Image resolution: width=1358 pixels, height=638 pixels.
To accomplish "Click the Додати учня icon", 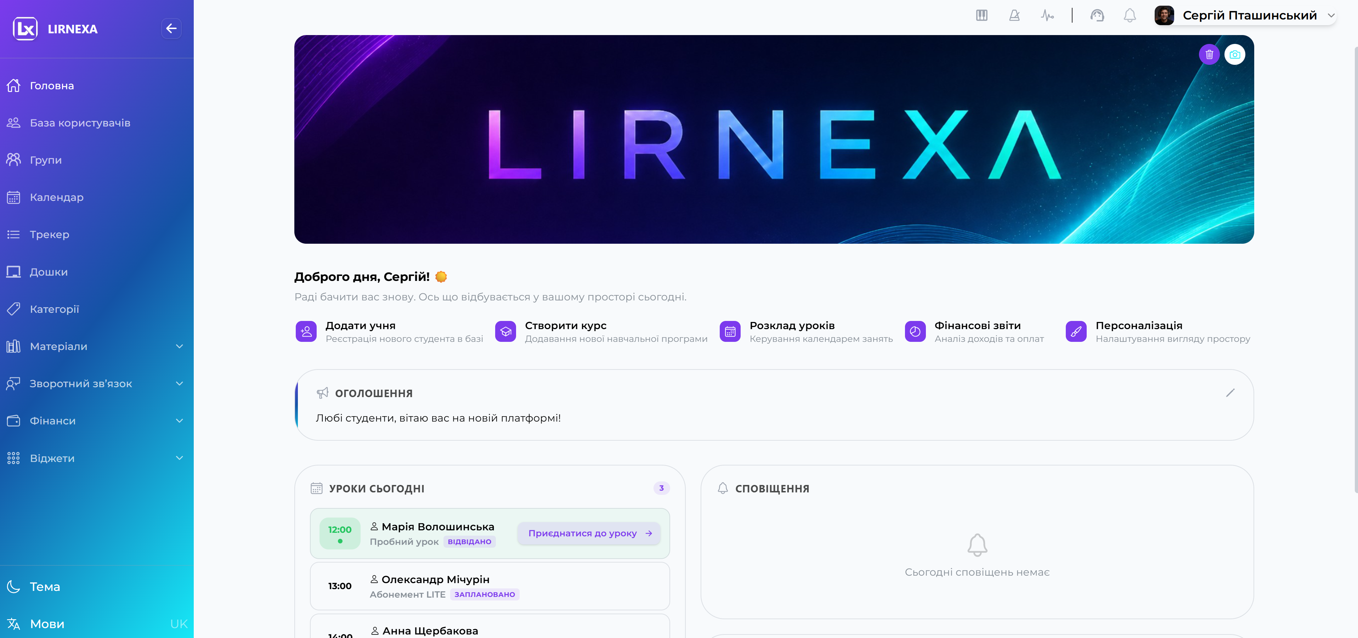I will click(x=306, y=332).
